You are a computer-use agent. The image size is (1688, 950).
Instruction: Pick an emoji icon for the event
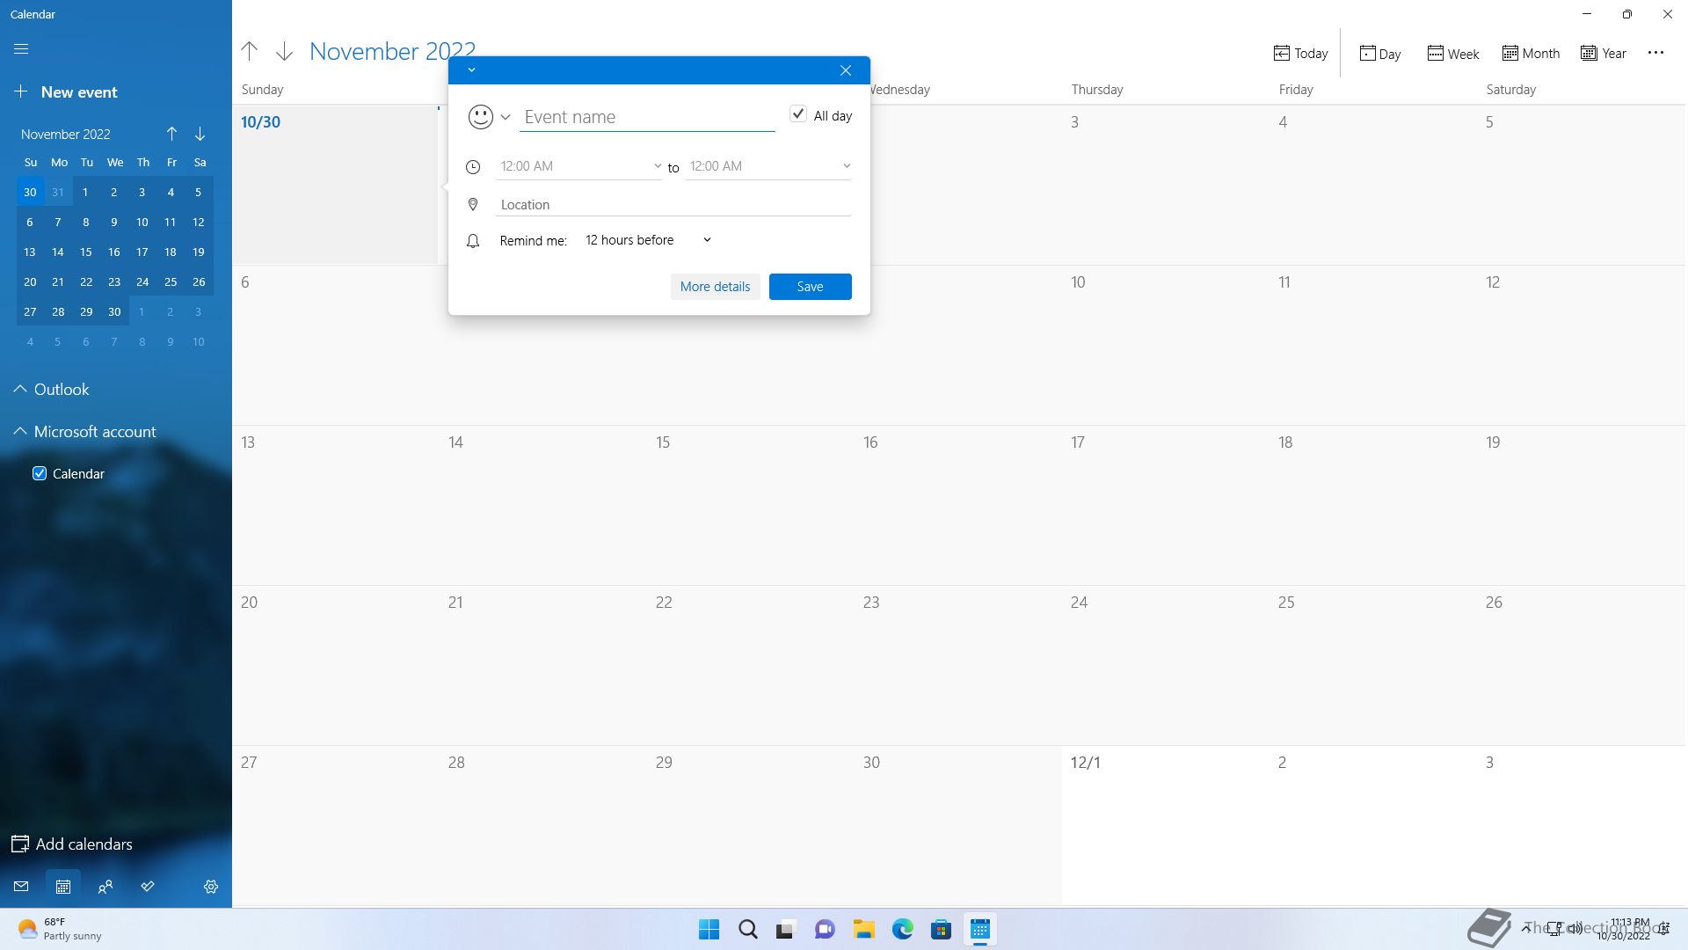480,116
